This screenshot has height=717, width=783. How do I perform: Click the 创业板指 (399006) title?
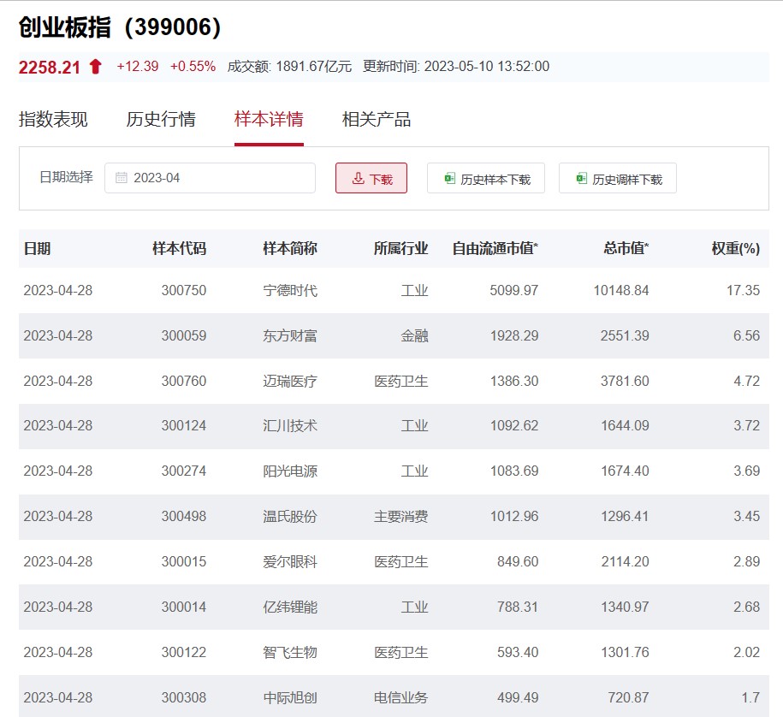point(120,27)
